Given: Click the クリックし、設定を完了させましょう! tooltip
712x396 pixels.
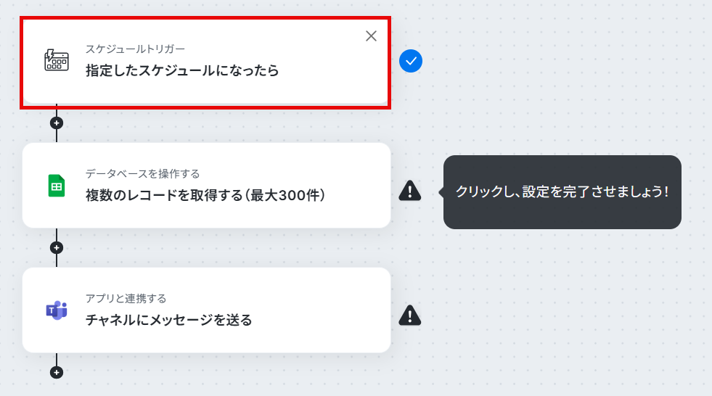Looking at the screenshot, I should [x=562, y=192].
